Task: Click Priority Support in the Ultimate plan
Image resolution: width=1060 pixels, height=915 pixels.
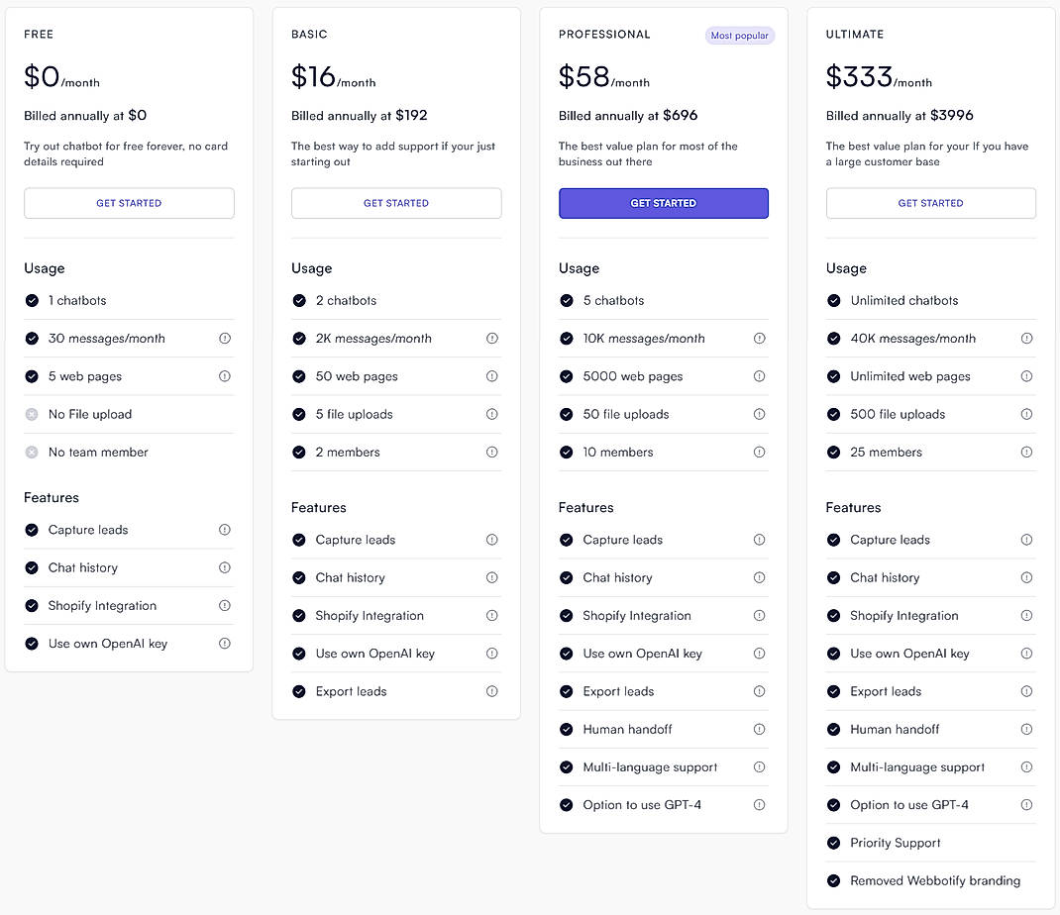Action: tap(894, 843)
